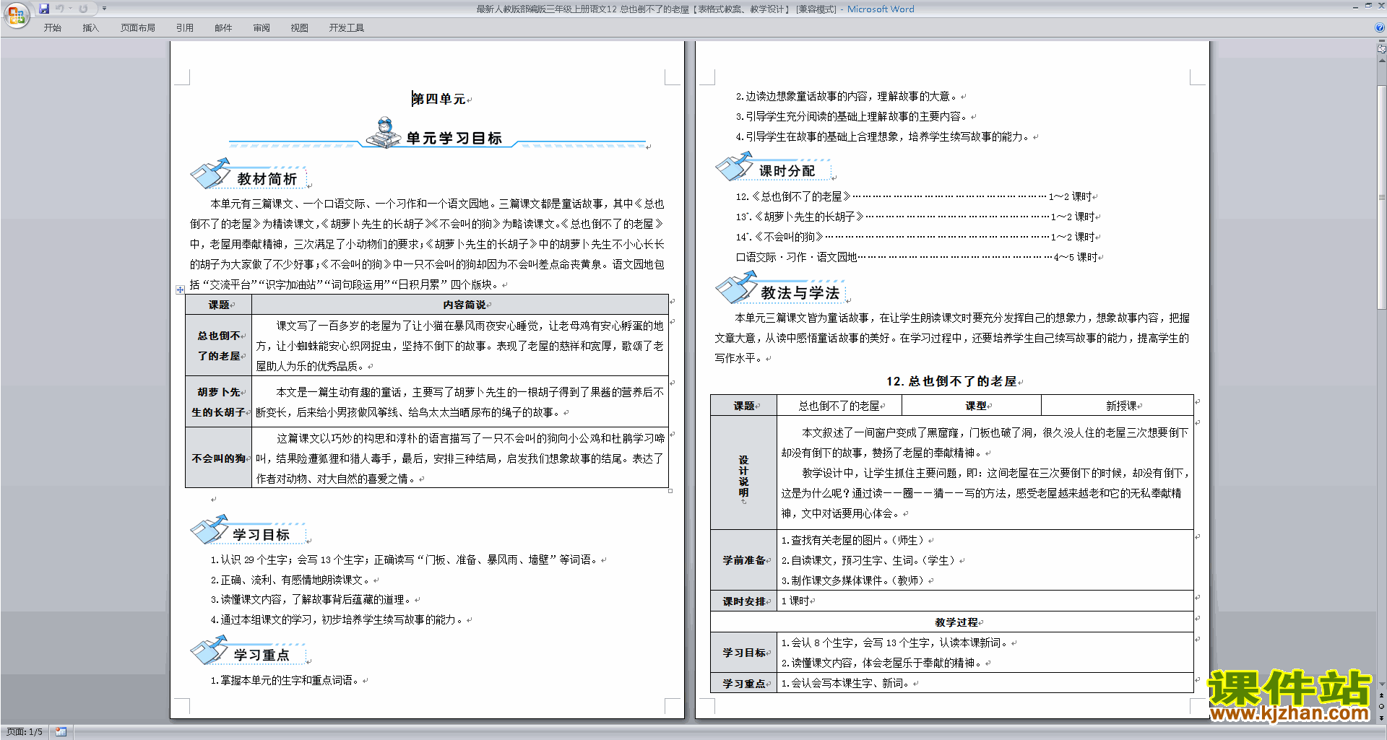This screenshot has width=1387, height=740.
Task: Click the 14*.《不会叫的狗》 schedule line
Action: click(917, 237)
